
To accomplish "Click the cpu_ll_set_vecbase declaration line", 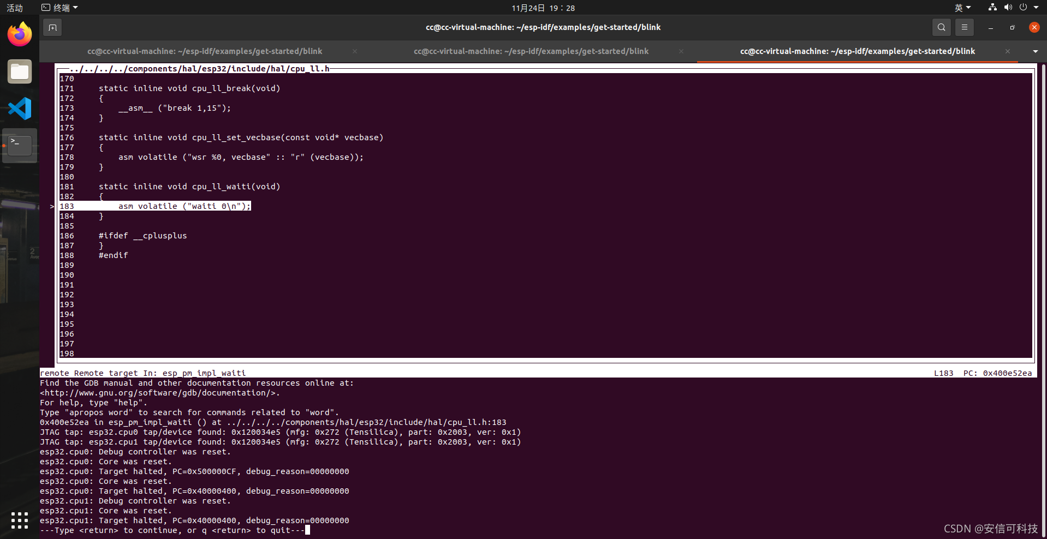I will tap(241, 137).
